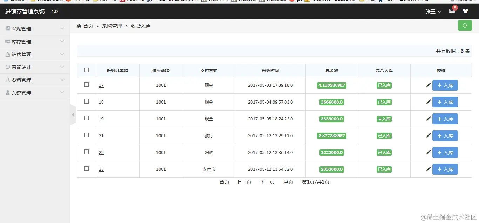The image size is (479, 223).
Task: Click the 查询统计 chat bubble icon
Action: coord(8,67)
